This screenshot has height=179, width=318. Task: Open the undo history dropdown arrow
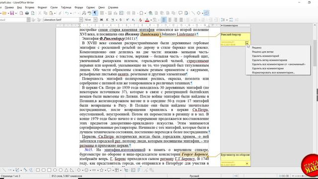(71, 13)
